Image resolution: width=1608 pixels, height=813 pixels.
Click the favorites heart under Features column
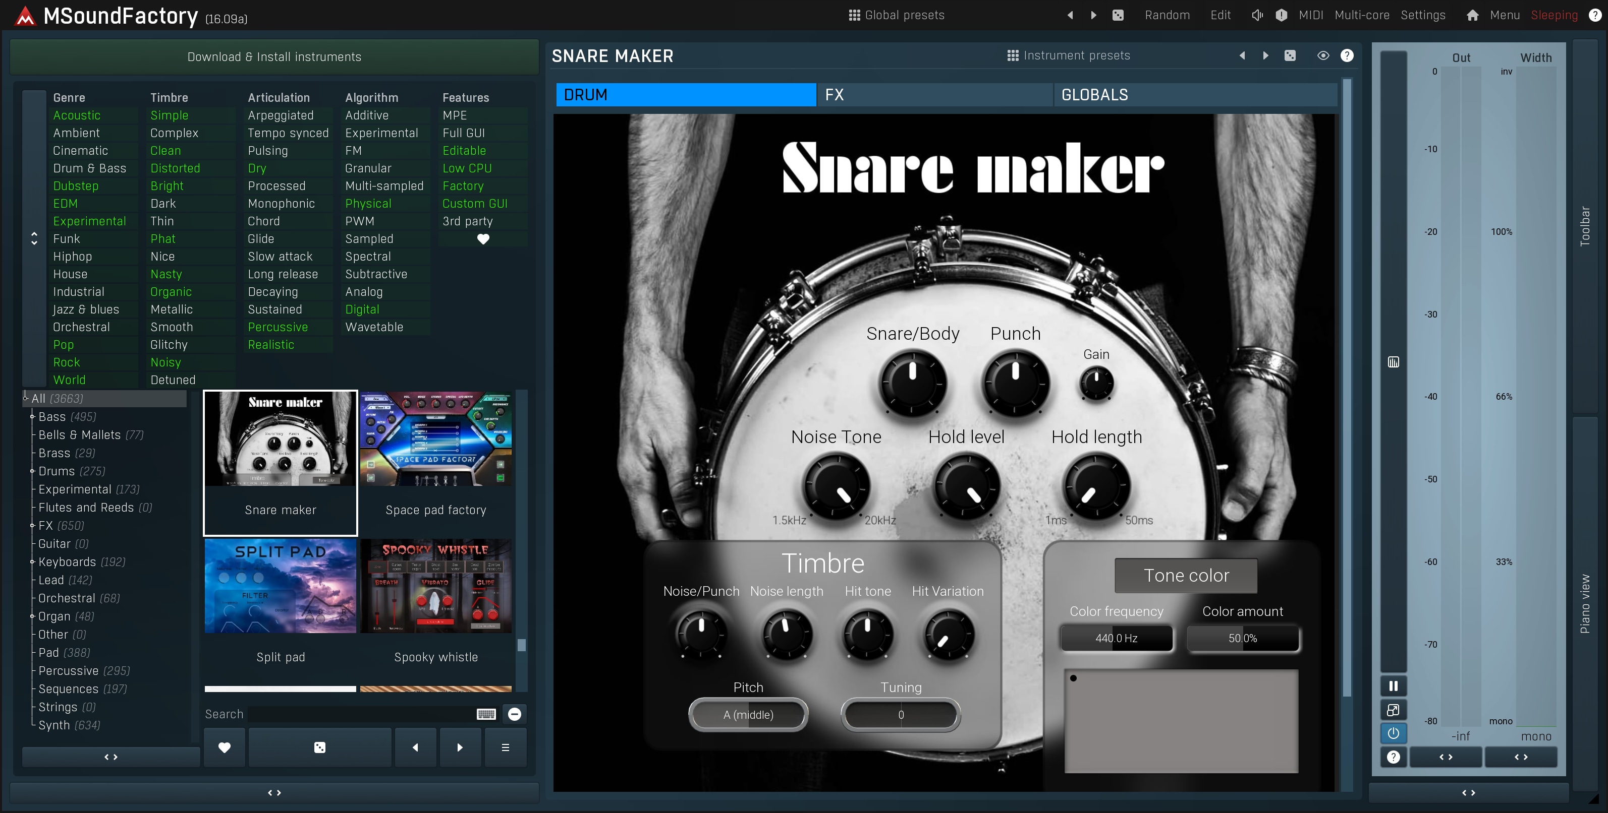483,239
